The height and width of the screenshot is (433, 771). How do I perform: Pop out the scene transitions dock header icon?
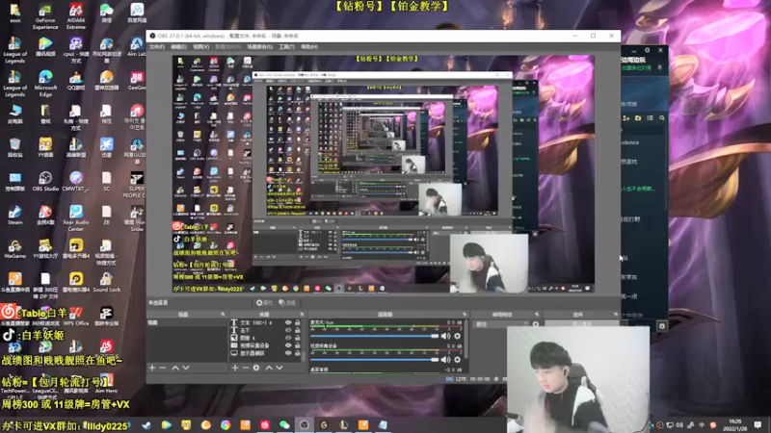pyautogui.click(x=537, y=315)
